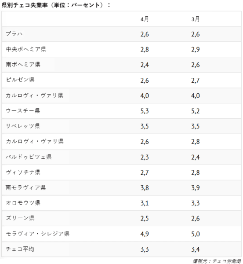
Task: Click the リベレッツ県 row label
Action: tap(23, 126)
